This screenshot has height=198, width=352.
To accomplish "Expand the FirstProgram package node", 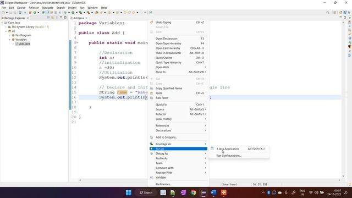I will click(10, 35).
